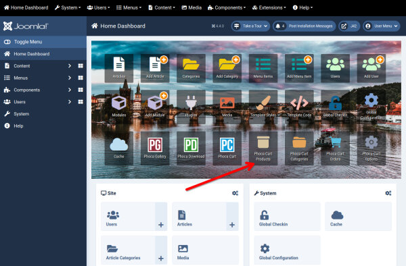
Task: Open Post Installation Messages button
Action: coord(304,26)
